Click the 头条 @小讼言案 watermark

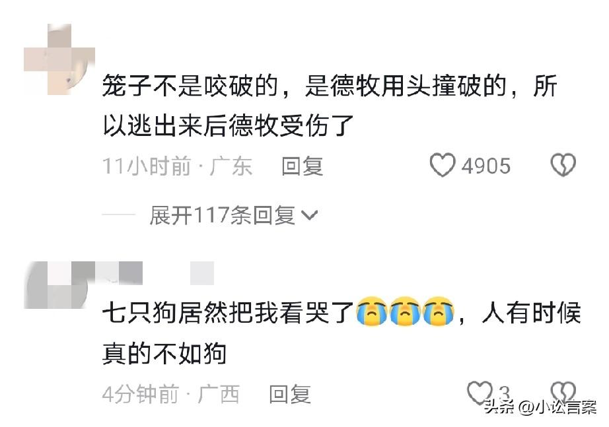[x=540, y=407]
